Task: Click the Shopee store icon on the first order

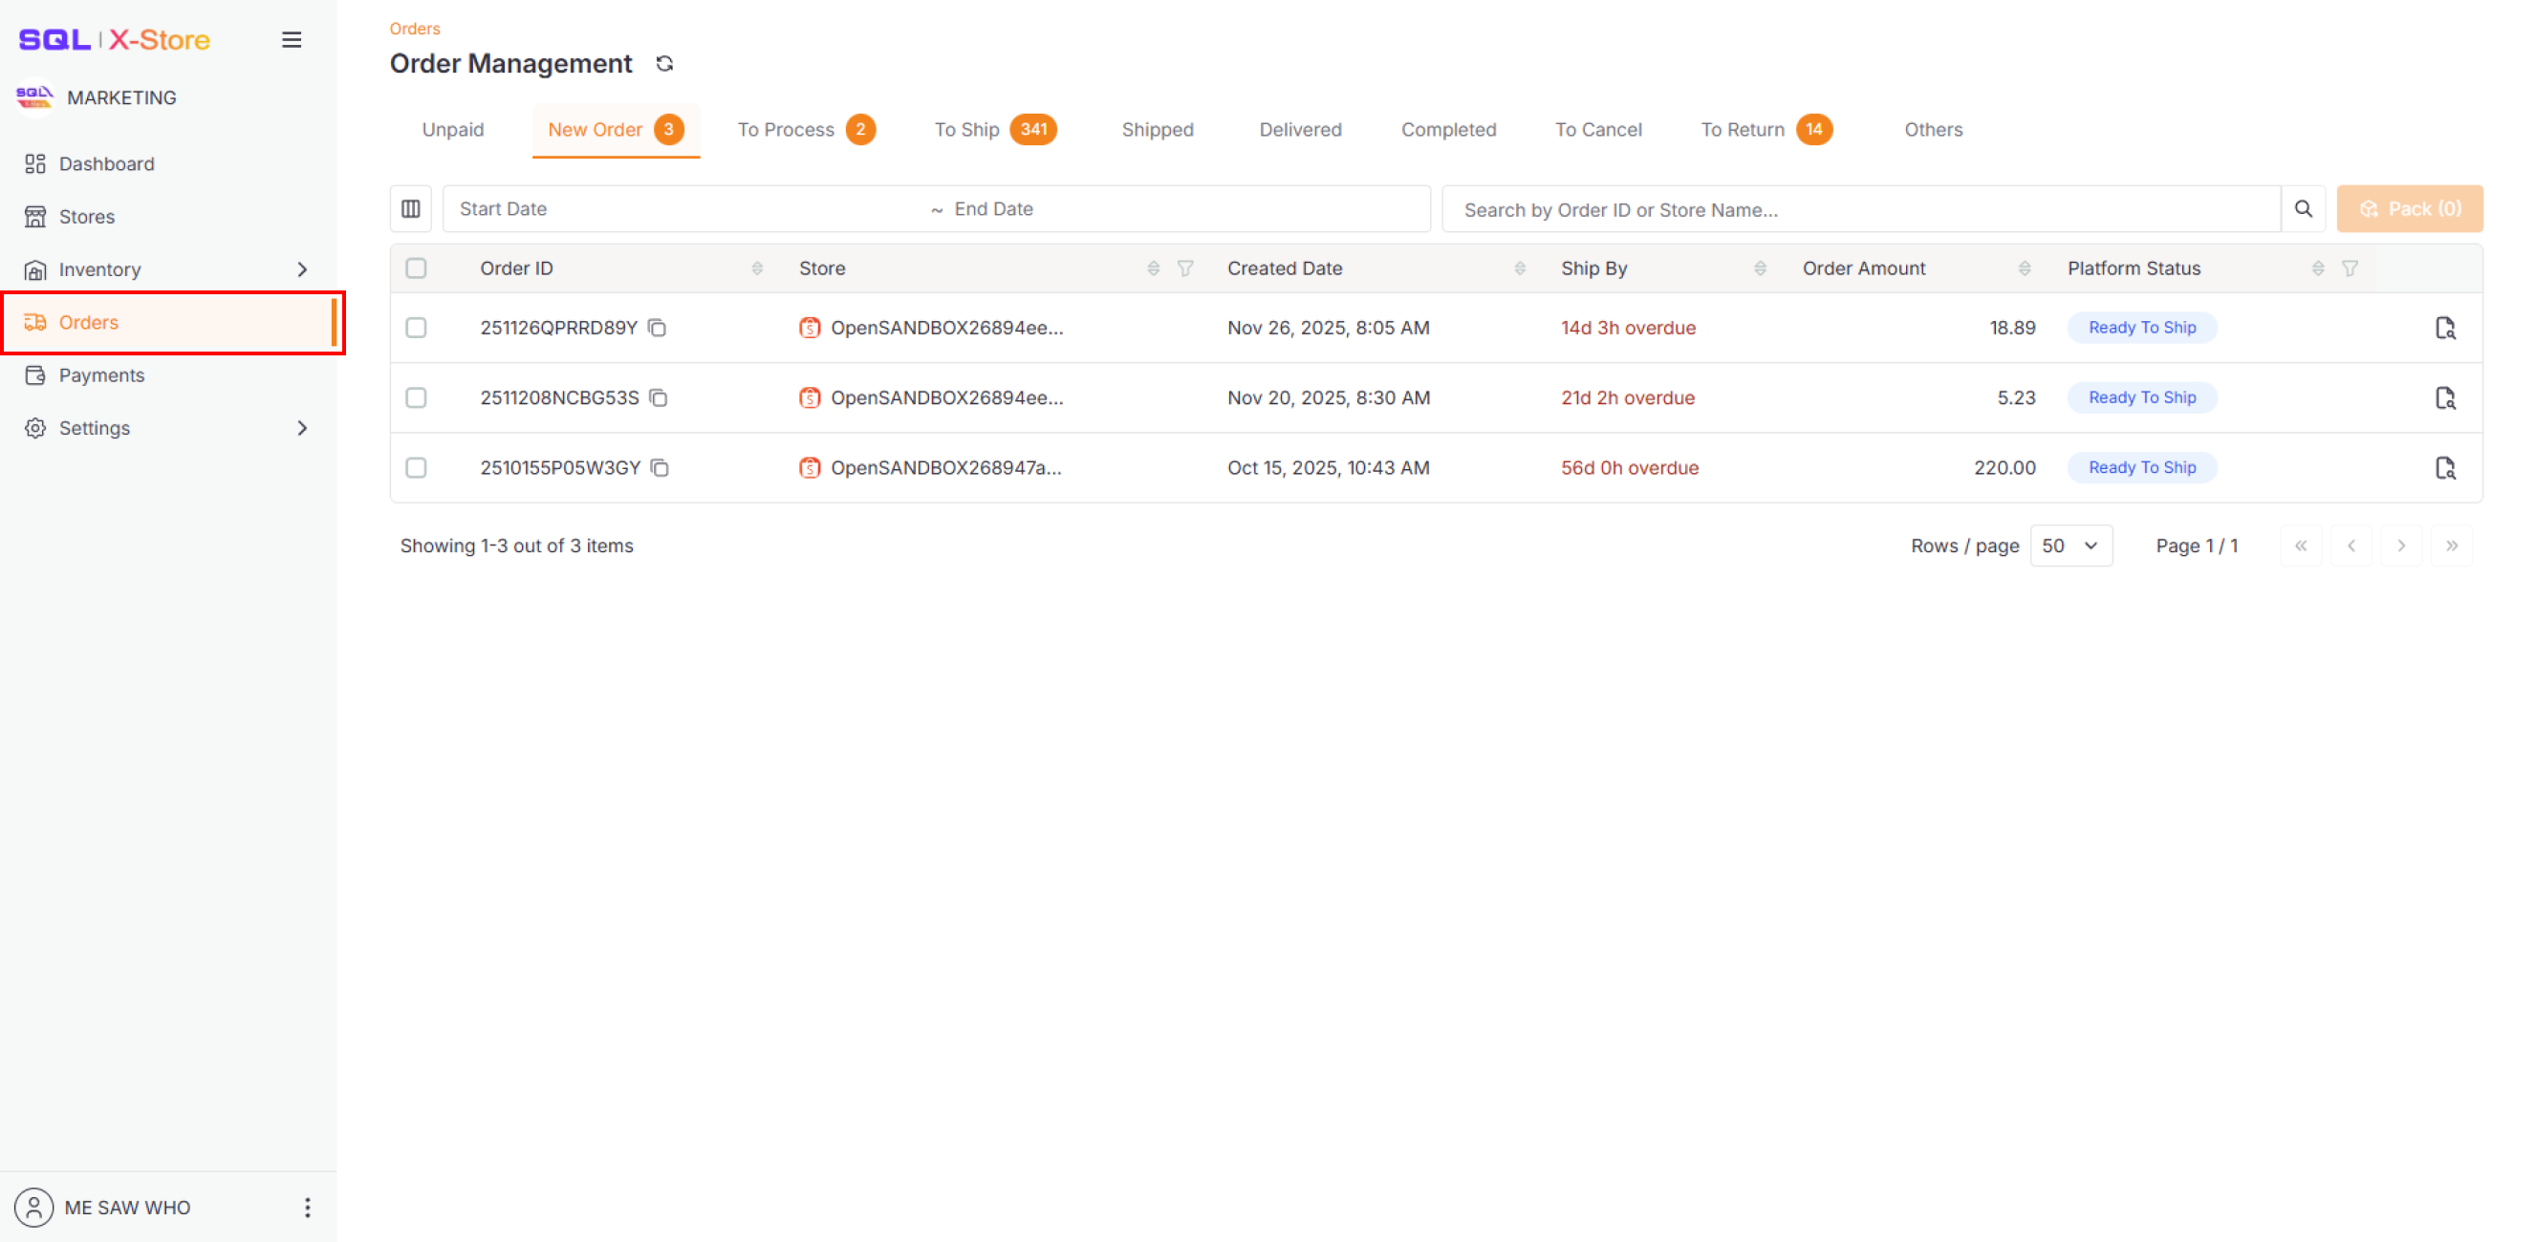Action: pyautogui.click(x=809, y=328)
